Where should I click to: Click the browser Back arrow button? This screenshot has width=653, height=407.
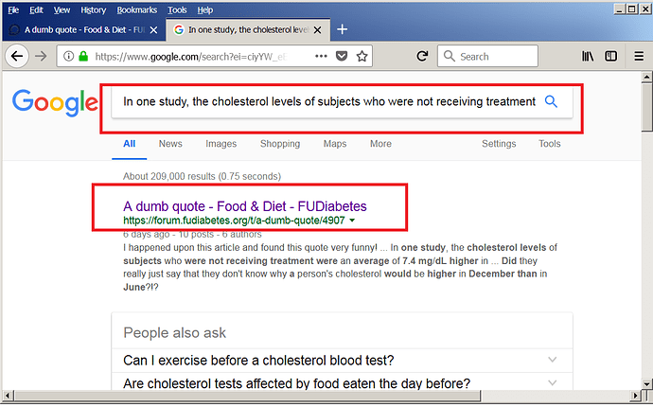pyautogui.click(x=17, y=56)
